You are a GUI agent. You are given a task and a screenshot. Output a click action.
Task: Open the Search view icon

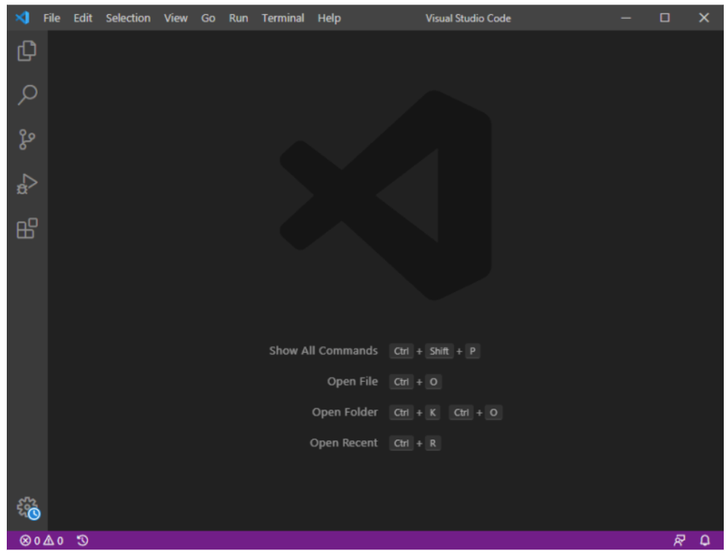(27, 95)
